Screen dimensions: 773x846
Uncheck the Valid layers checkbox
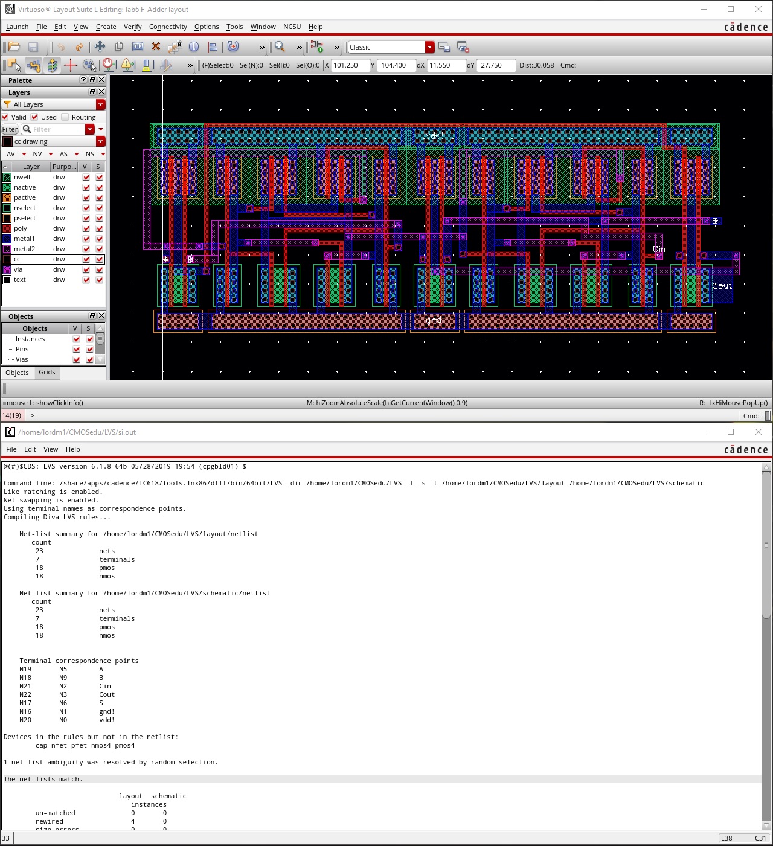(5, 117)
